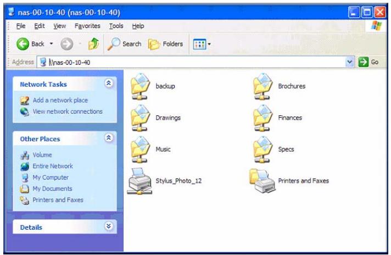Screen dimensions: 391x255
Task: Open the Help menu
Action: coord(138,26)
